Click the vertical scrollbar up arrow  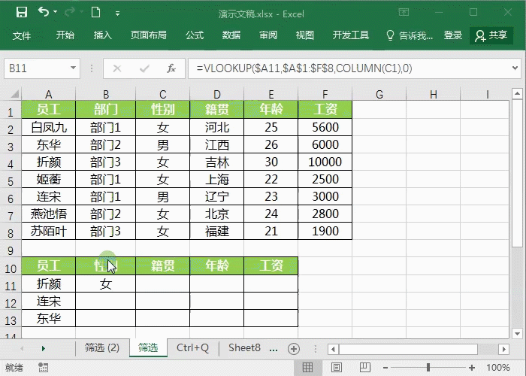(517, 94)
